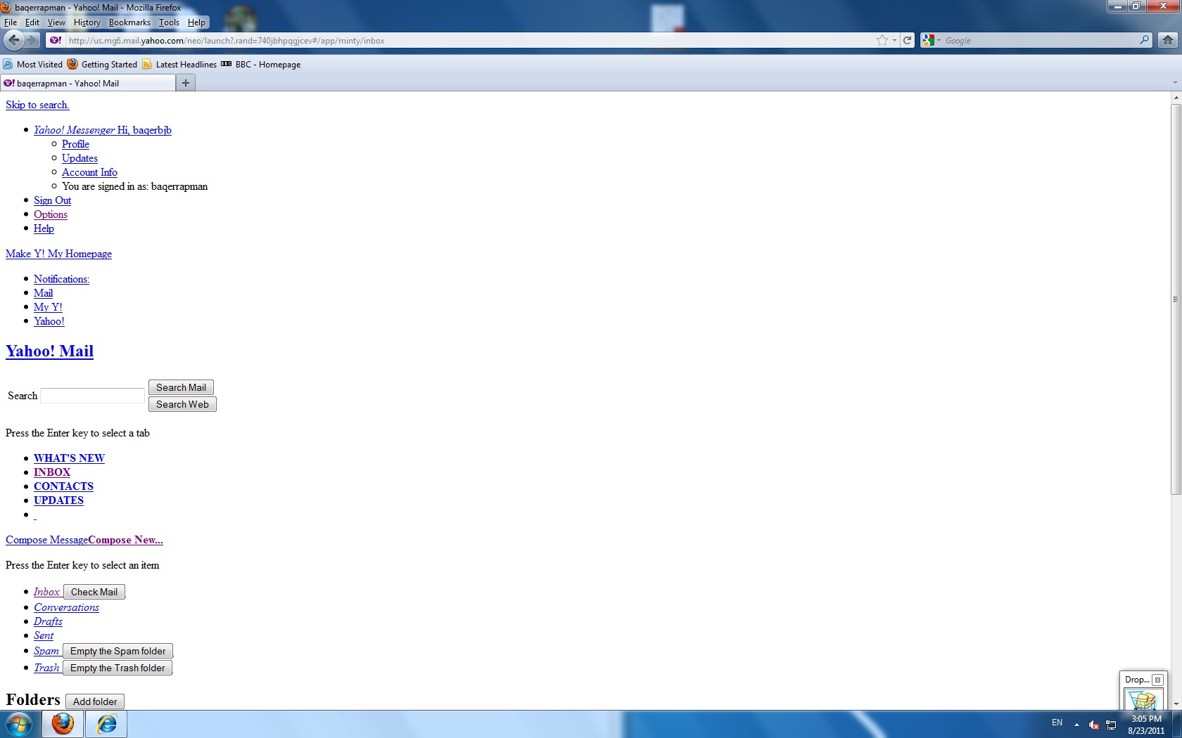Go back using the browser Back arrow
Screen dimensions: 1182x738
(13, 40)
